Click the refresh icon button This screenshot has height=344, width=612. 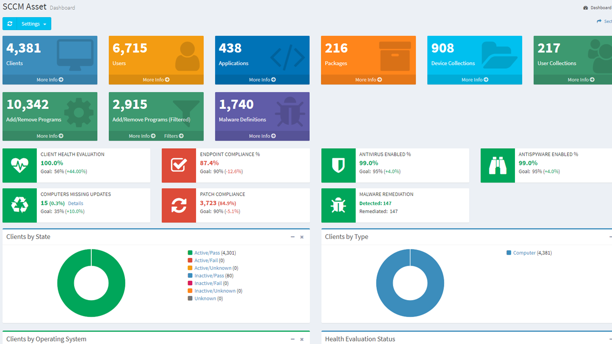point(10,24)
